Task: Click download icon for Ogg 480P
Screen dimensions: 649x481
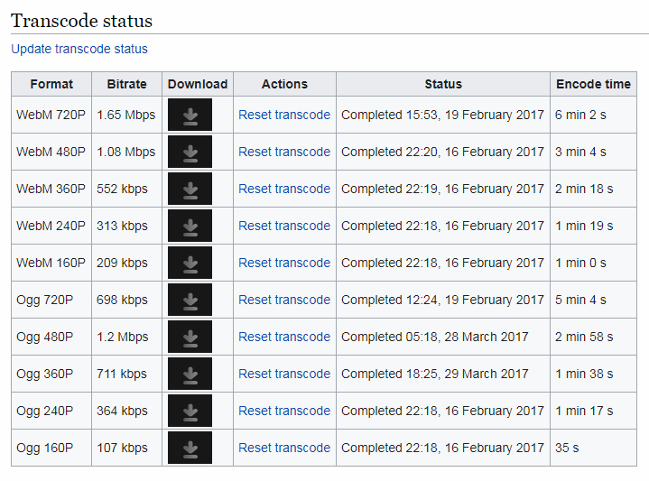Action: coord(190,337)
